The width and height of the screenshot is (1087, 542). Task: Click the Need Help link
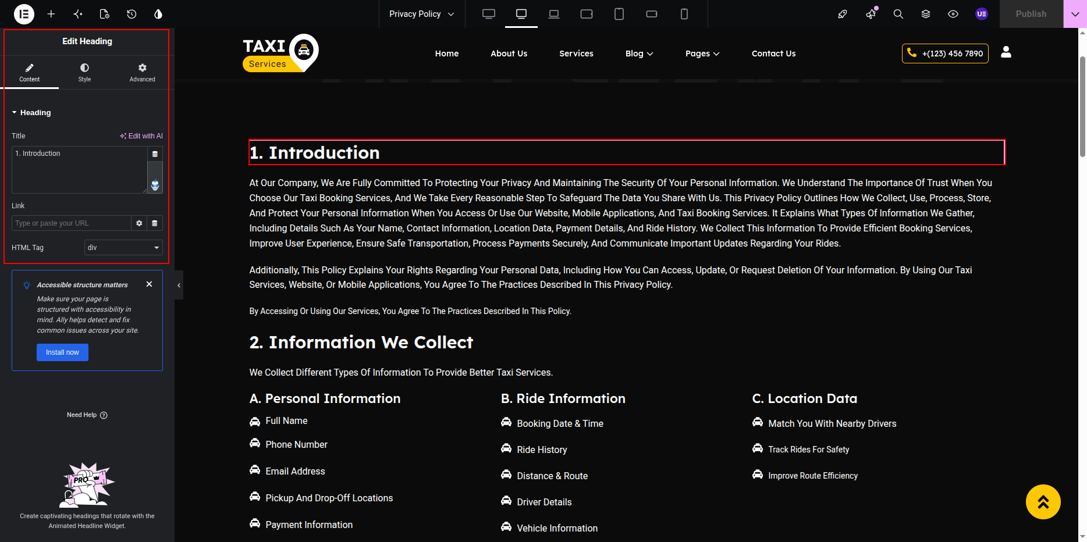coord(87,415)
